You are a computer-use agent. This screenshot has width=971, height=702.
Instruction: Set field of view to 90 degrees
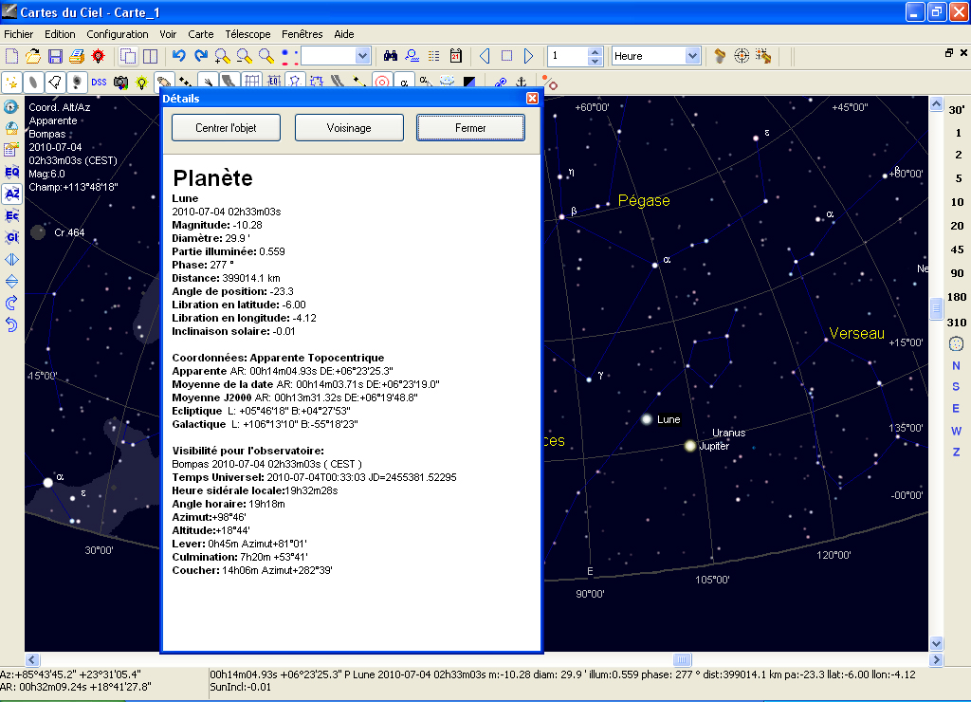957,273
